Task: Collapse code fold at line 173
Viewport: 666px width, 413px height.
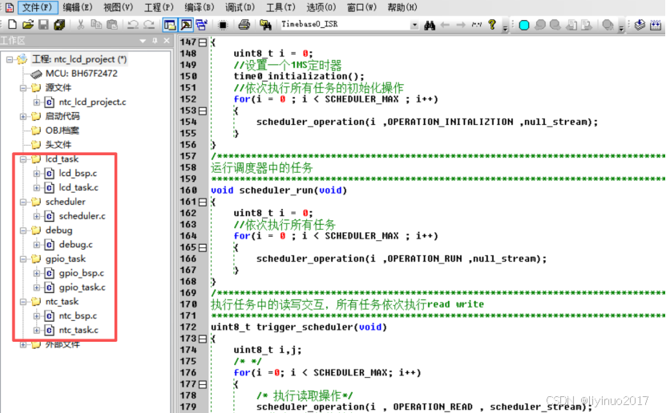Action: click(203, 339)
